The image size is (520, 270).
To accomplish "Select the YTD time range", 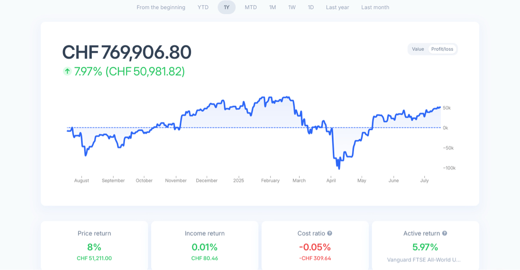I will point(203,7).
